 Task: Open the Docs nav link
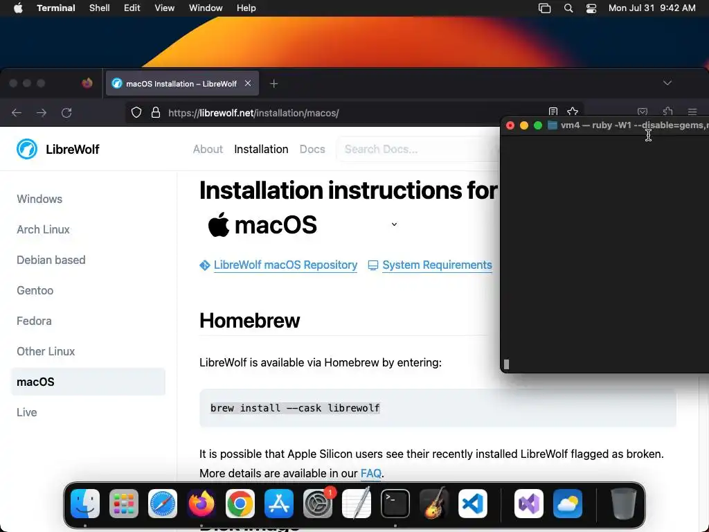point(312,150)
